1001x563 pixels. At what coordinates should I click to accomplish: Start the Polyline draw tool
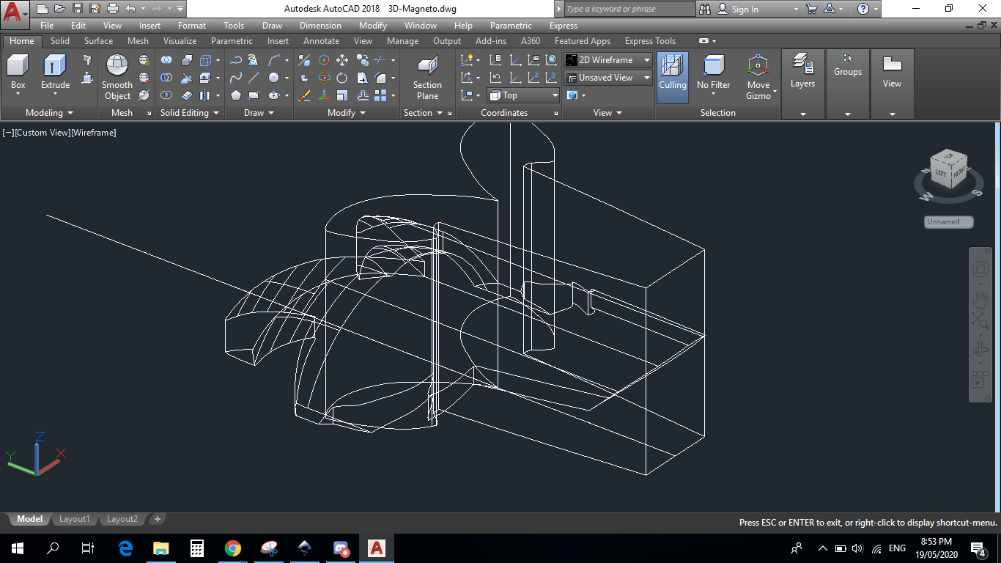click(x=236, y=60)
